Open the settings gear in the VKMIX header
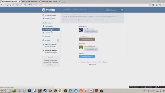 tap(122, 10)
